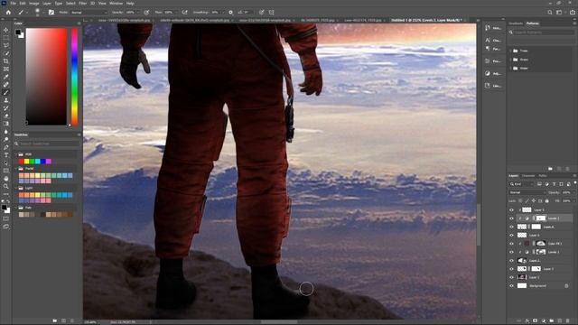Select the Dodge tool
578x325 pixels.
6,139
